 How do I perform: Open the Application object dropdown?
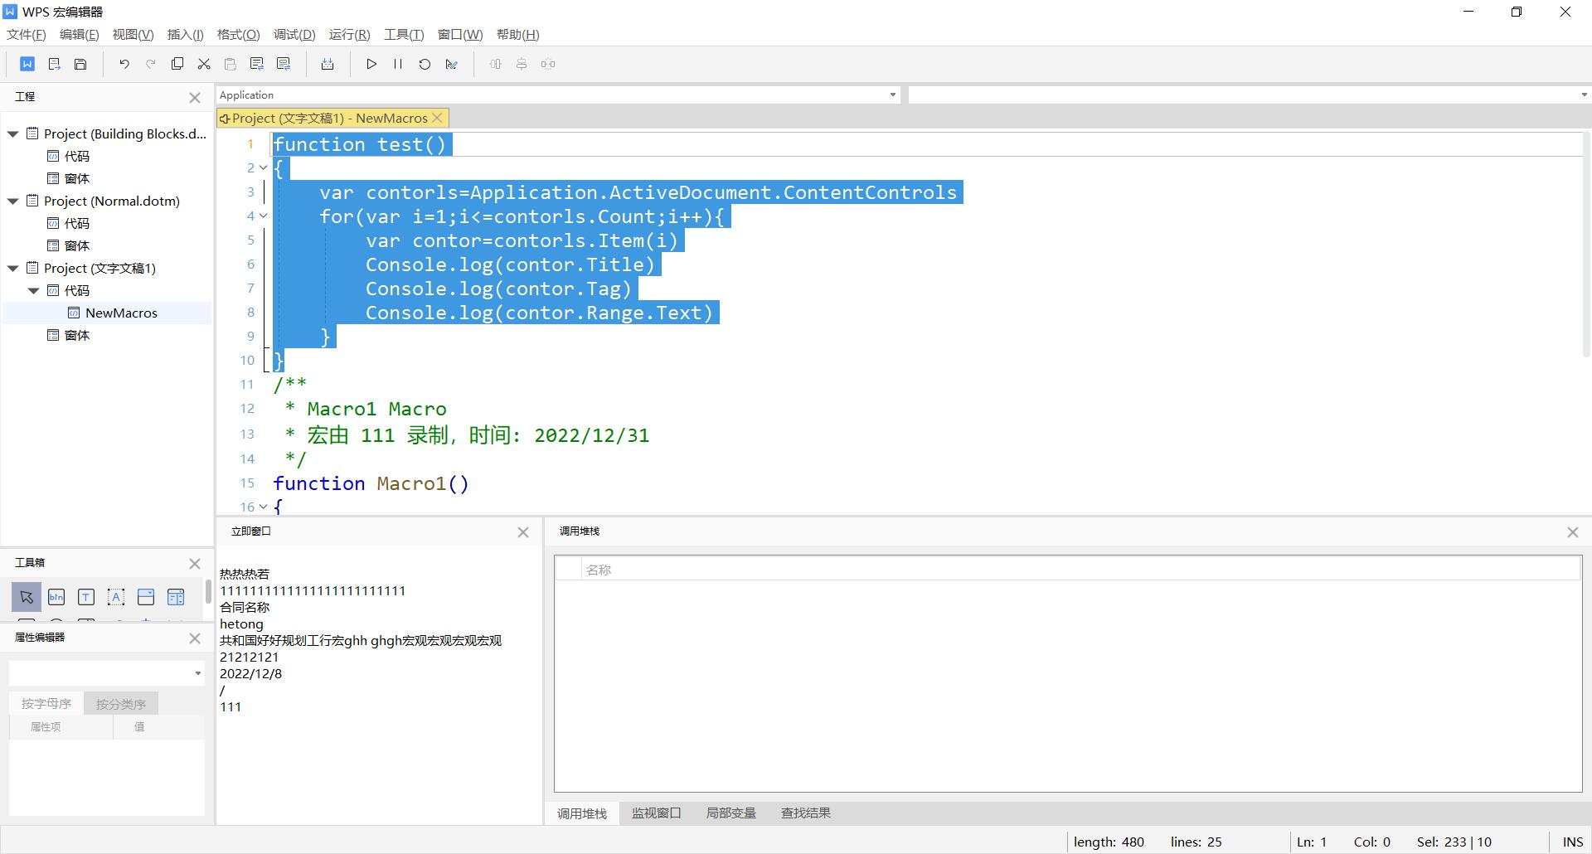[x=892, y=95]
